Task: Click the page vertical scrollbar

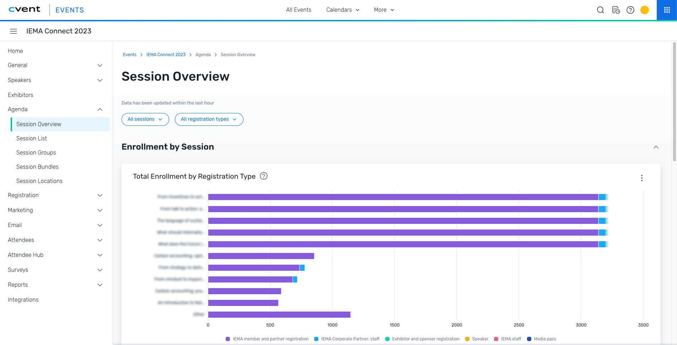Action: 674,102
